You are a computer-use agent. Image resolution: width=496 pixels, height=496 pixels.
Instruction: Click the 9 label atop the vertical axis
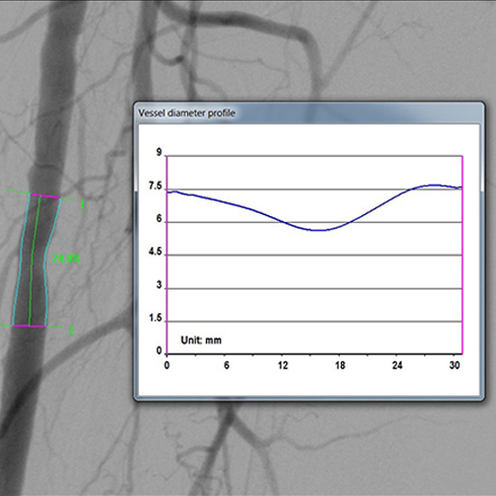coord(159,152)
